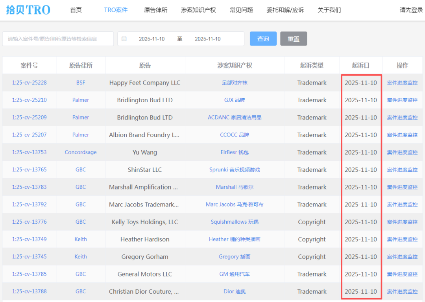Open the start date 2025-11-10 picker

tap(152, 39)
